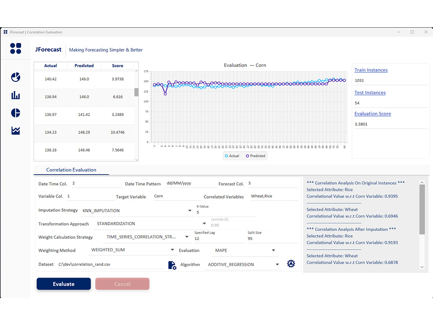Click the Date Time Col. input field
This screenshot has width=433, height=325.
pos(97,183)
